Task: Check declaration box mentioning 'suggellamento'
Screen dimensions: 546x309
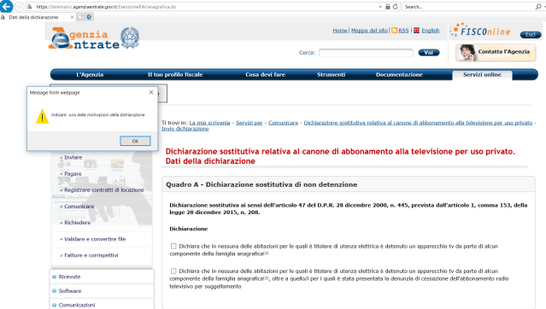Action: 173,271
